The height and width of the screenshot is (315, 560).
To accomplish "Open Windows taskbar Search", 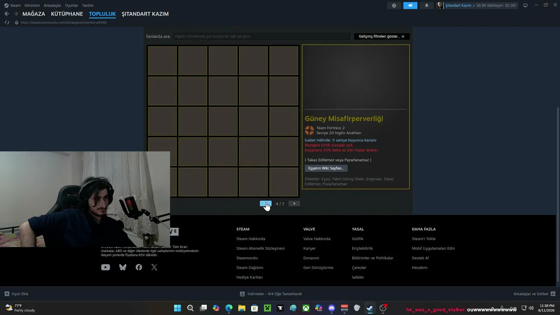I will [190, 308].
